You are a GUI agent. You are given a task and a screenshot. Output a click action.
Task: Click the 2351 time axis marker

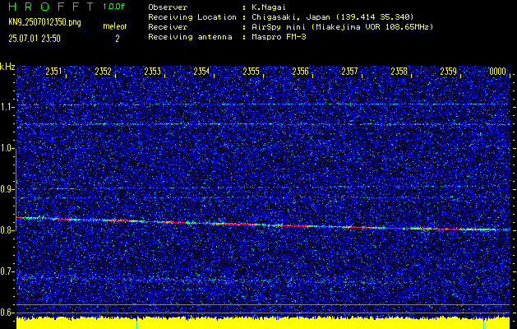click(53, 72)
